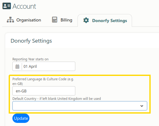Click the Account page heading
The height and width of the screenshot is (126, 159).
click(24, 6)
